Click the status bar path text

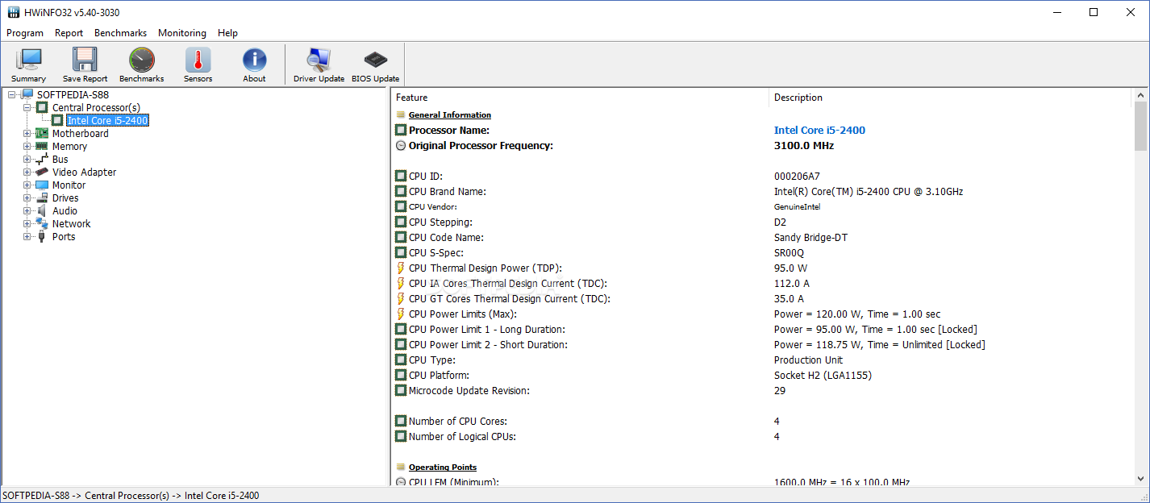[x=131, y=495]
